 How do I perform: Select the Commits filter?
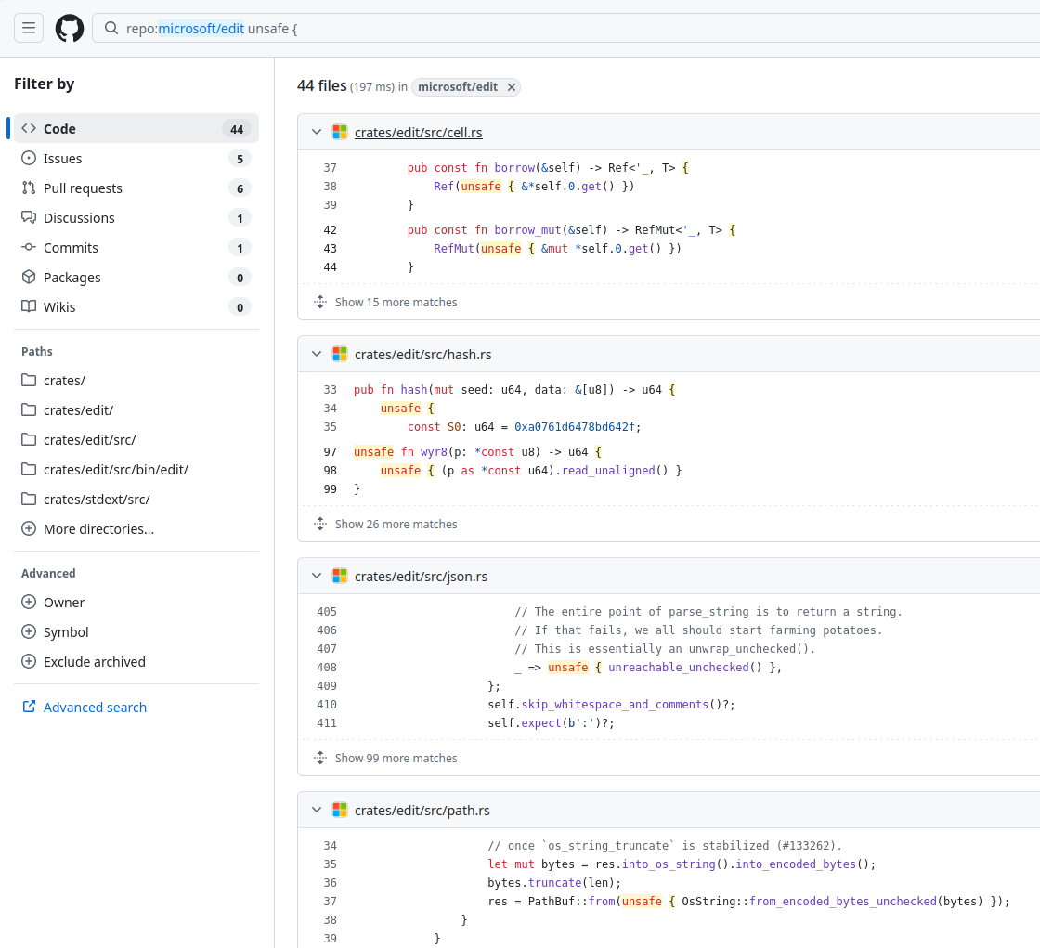click(136, 248)
